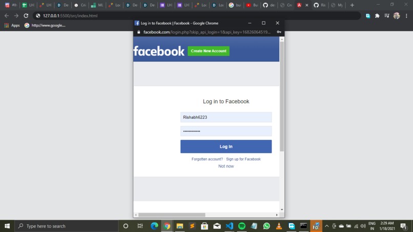This screenshot has height=232, width=413.
Task: Click the blue Log In button
Action: (x=226, y=146)
